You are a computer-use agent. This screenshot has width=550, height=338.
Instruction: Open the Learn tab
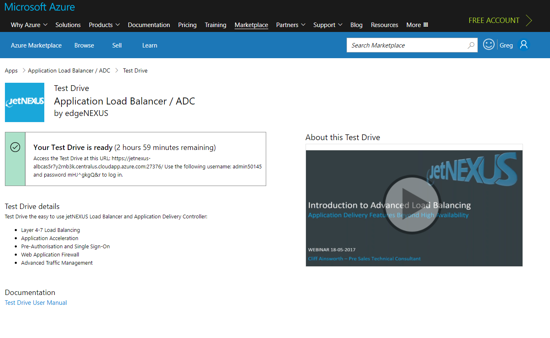150,45
